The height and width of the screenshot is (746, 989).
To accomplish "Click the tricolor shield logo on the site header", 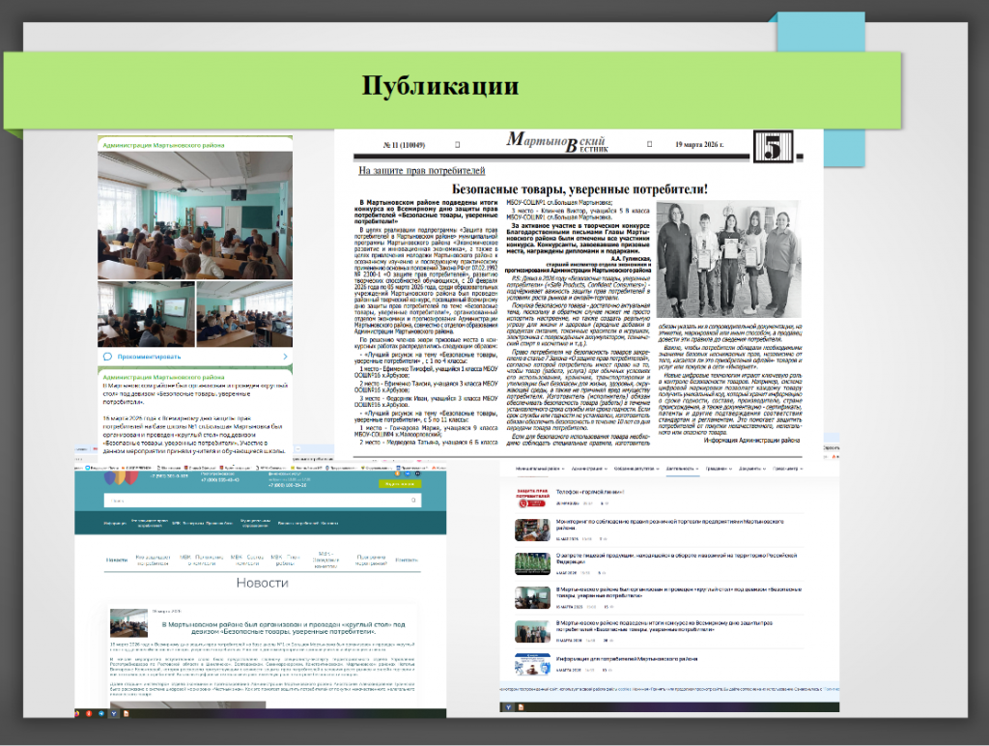I will pos(121,477).
